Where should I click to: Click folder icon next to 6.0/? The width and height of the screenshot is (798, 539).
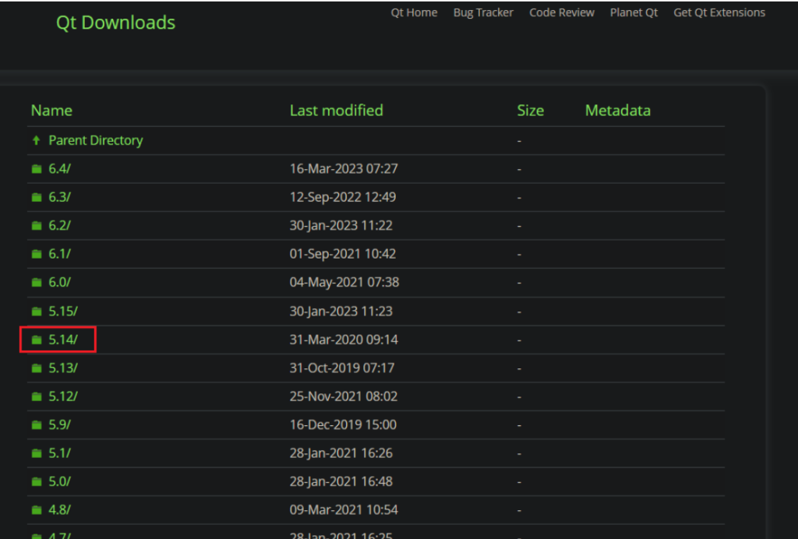click(x=37, y=282)
